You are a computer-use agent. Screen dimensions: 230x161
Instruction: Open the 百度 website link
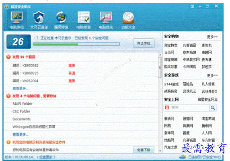point(186,133)
